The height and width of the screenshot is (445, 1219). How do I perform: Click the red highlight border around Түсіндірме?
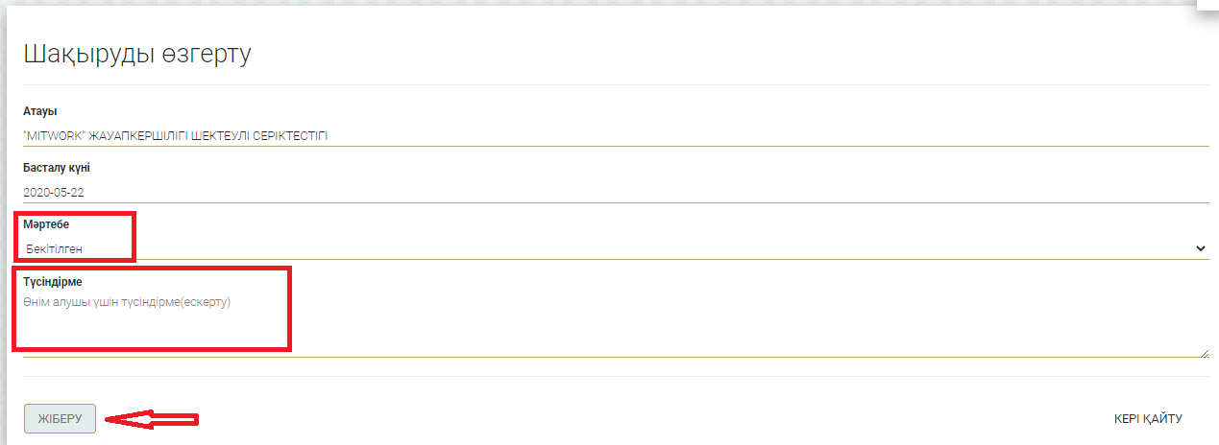click(x=288, y=309)
